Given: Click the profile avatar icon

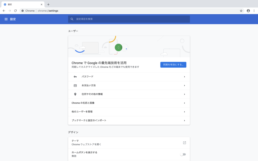Looking at the screenshot, I should coord(248,11).
